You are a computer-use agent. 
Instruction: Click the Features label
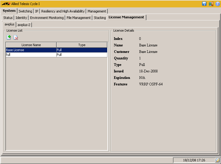point(120,84)
